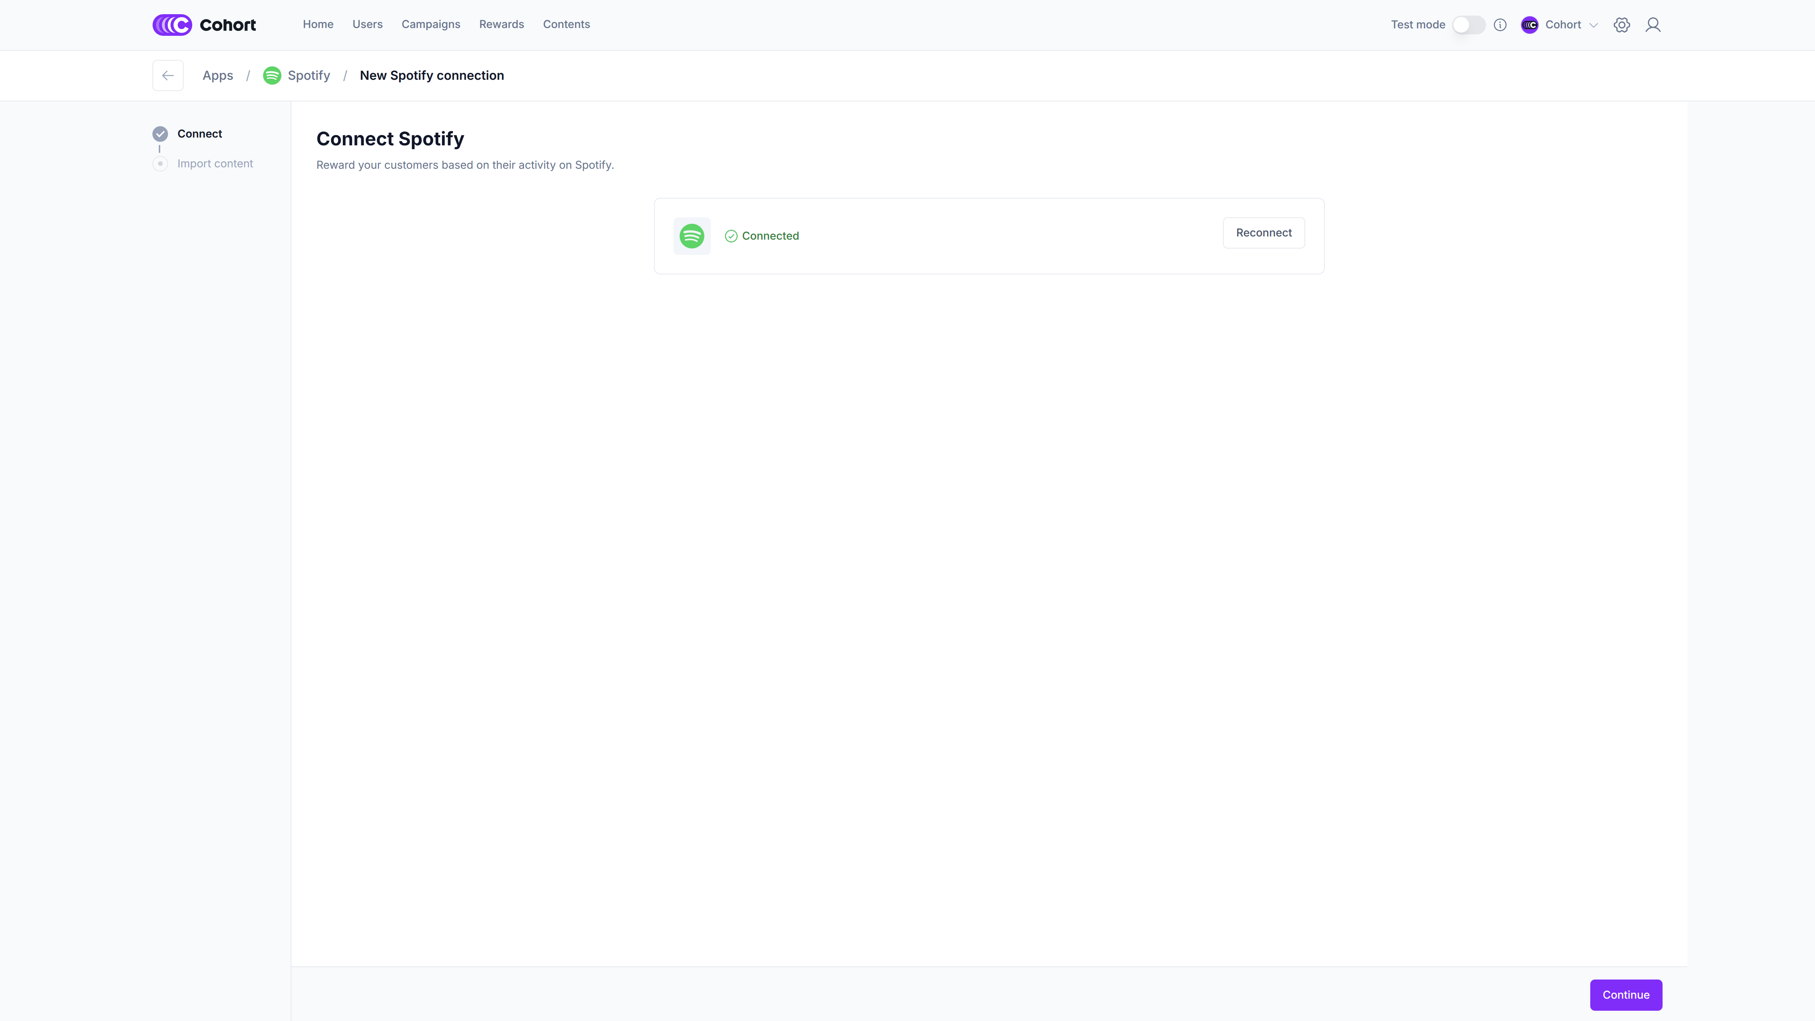Viewport: 1815px width, 1021px height.
Task: Navigate to Contents tab
Action: tap(566, 24)
